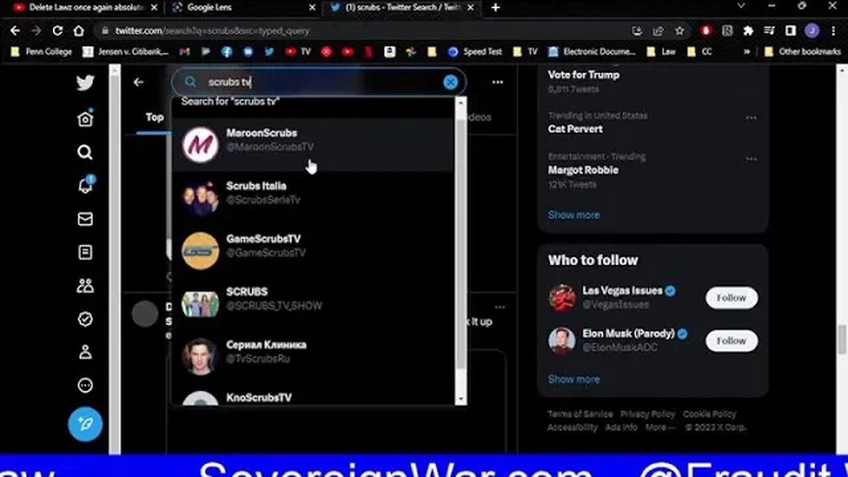Click suggestions scrollbar down arrow
Viewport: 848px width, 477px height.
pyautogui.click(x=461, y=399)
